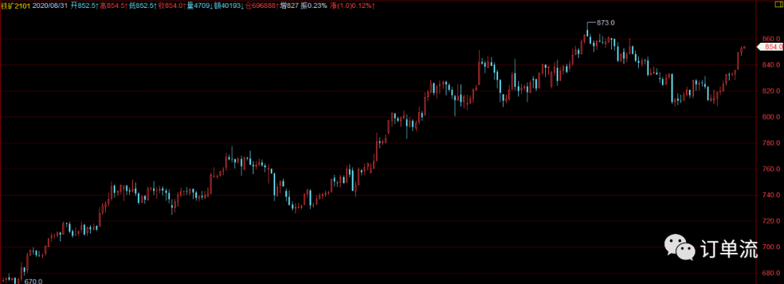Screen dimensions: 784x284
Task: Click the open interest 仓696888 value
Action: point(262,6)
